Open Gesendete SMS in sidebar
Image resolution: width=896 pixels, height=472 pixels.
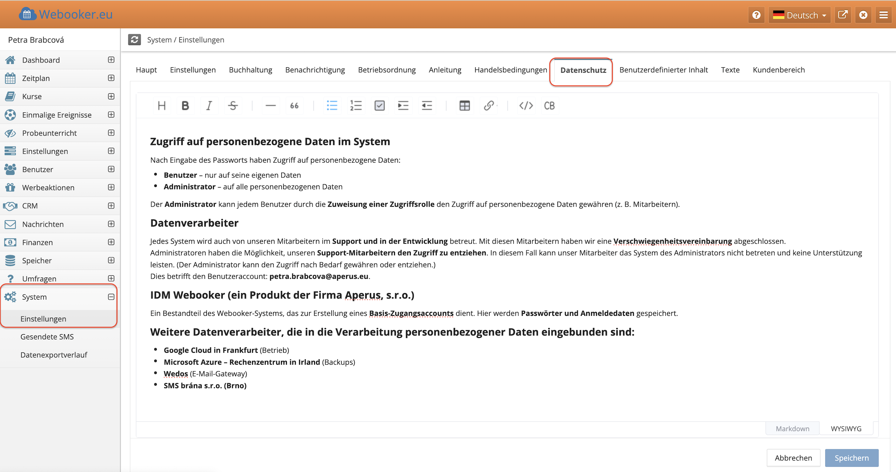point(47,336)
